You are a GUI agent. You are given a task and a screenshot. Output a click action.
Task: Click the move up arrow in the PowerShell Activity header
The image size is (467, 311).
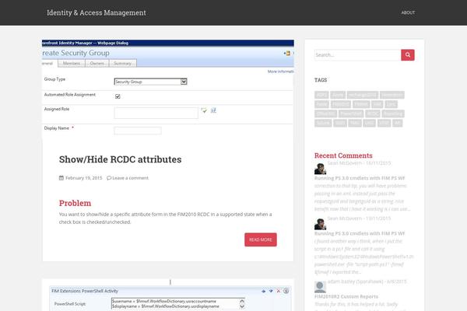(264, 291)
